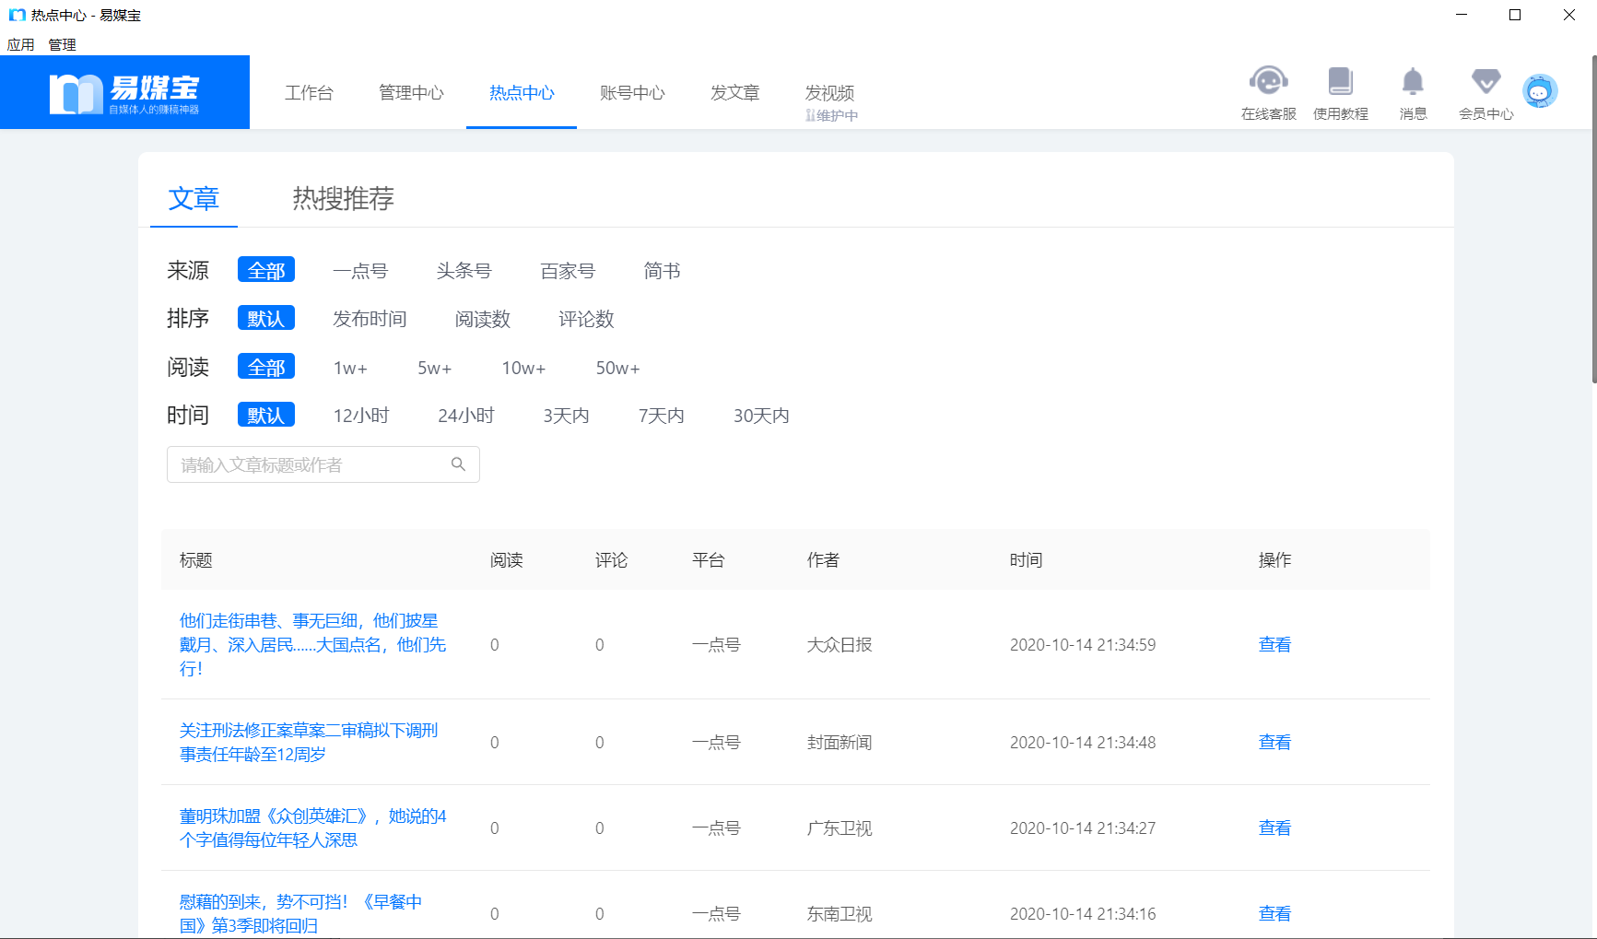Filter time to 3天内
Image resolution: width=1597 pixels, height=939 pixels.
[x=566, y=416]
